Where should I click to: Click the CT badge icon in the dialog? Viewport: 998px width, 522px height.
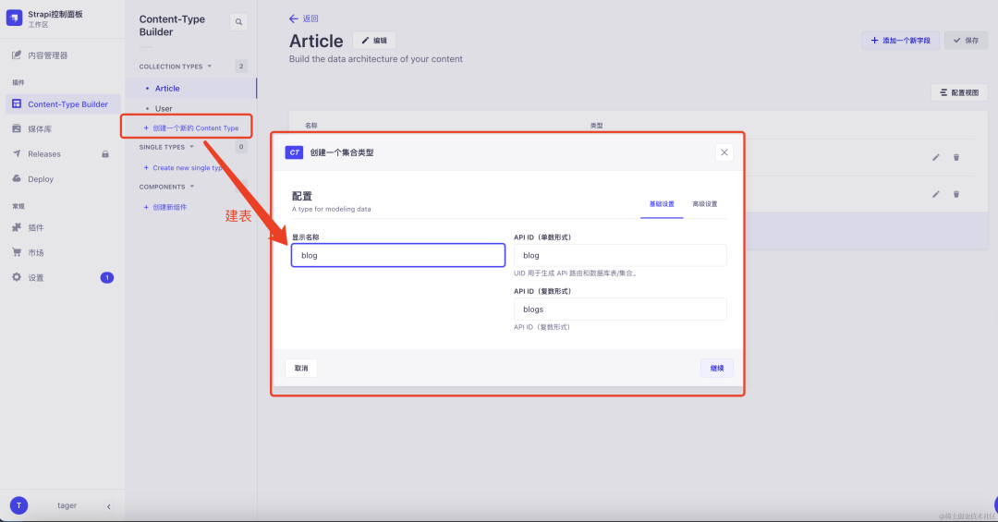click(294, 152)
